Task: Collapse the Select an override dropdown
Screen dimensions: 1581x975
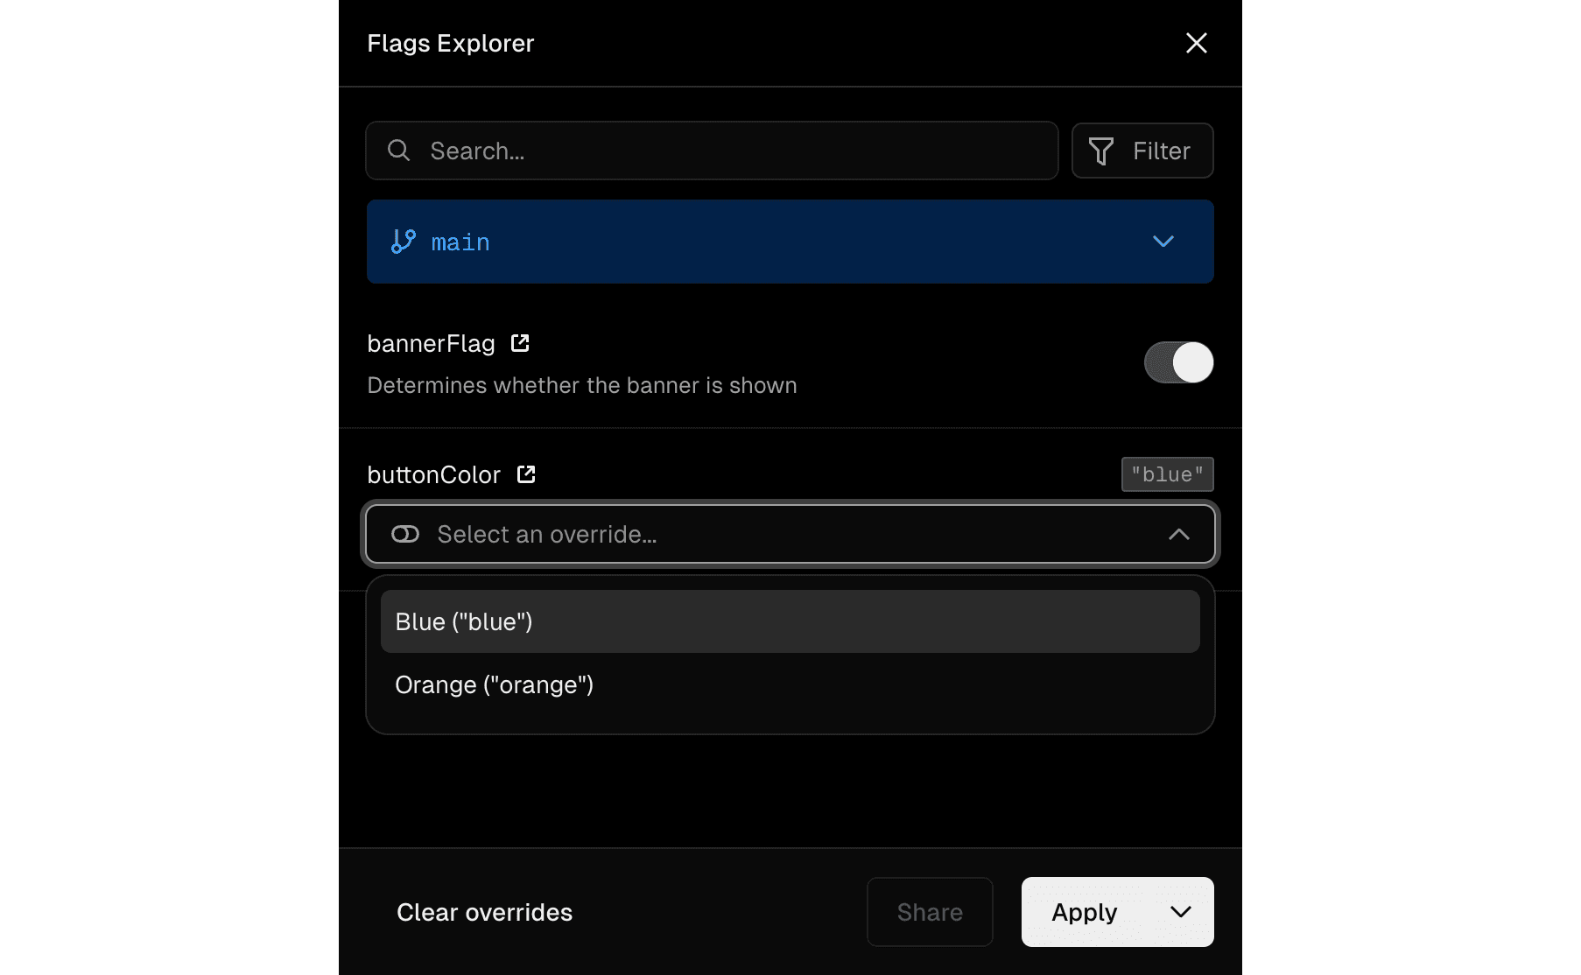Action: pyautogui.click(x=1178, y=534)
